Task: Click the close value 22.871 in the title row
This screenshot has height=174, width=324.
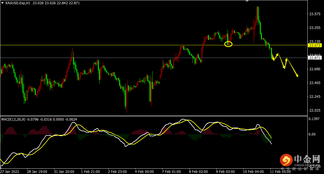Action: pos(74,3)
